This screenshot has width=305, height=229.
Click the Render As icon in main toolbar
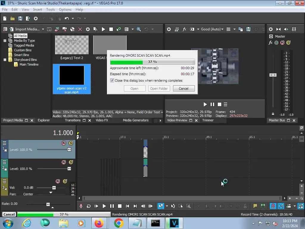point(28,18)
